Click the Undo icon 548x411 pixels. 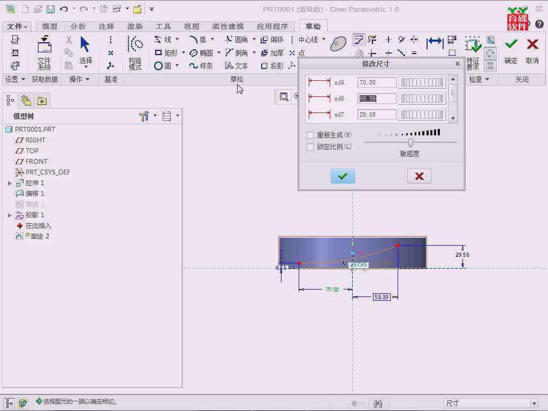point(64,9)
